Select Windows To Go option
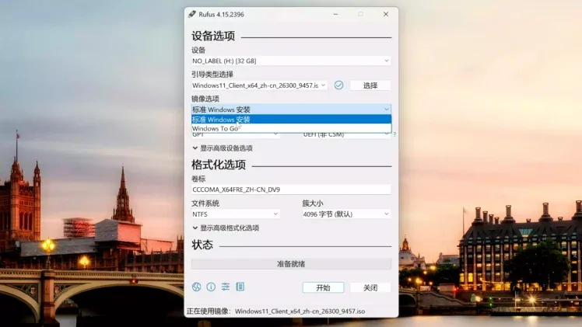The image size is (582, 327). click(291, 128)
